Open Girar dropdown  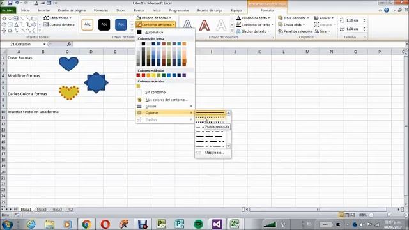tap(322, 31)
